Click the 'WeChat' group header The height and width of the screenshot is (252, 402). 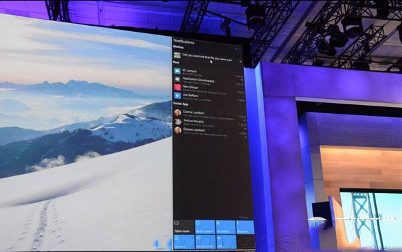[178, 47]
